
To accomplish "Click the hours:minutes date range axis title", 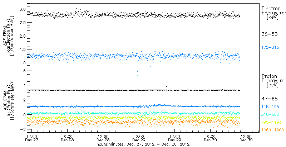I will point(143,144).
